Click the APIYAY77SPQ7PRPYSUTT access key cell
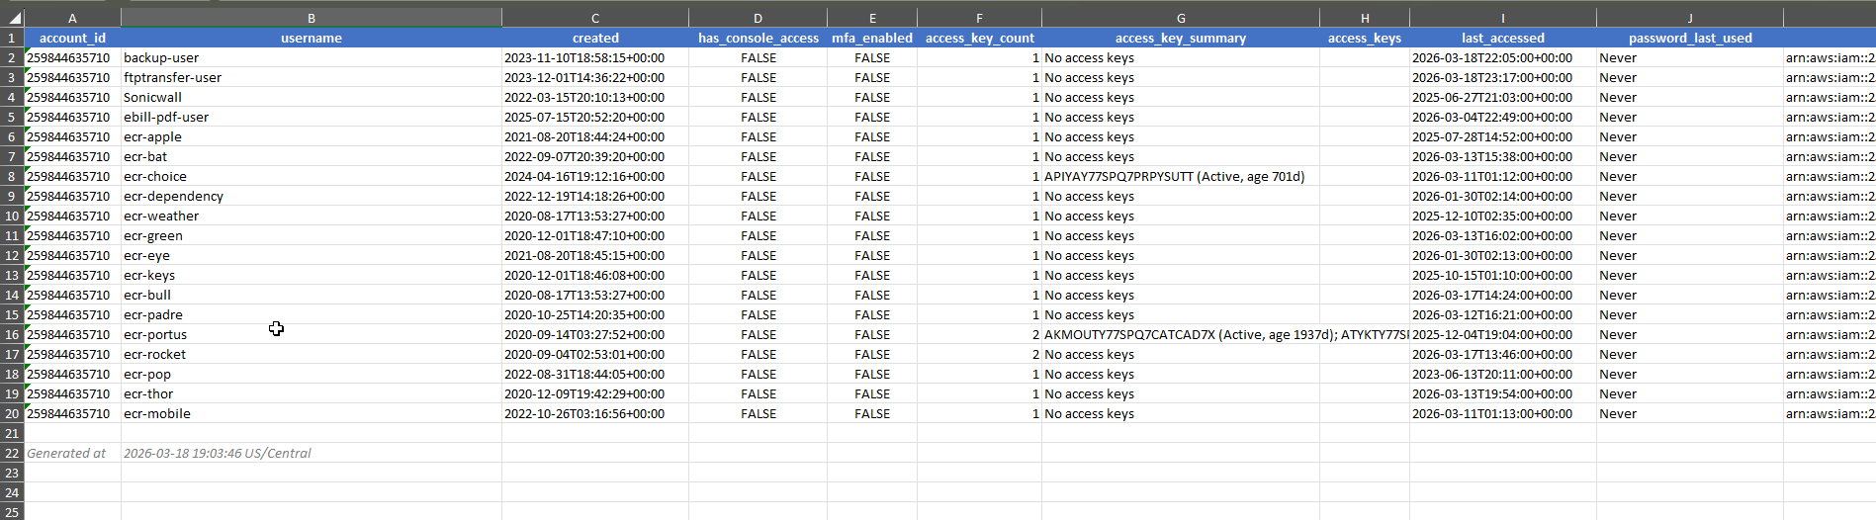The height and width of the screenshot is (520, 1876). coord(1181,176)
